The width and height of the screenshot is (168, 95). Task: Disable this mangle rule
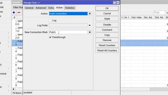107,25
